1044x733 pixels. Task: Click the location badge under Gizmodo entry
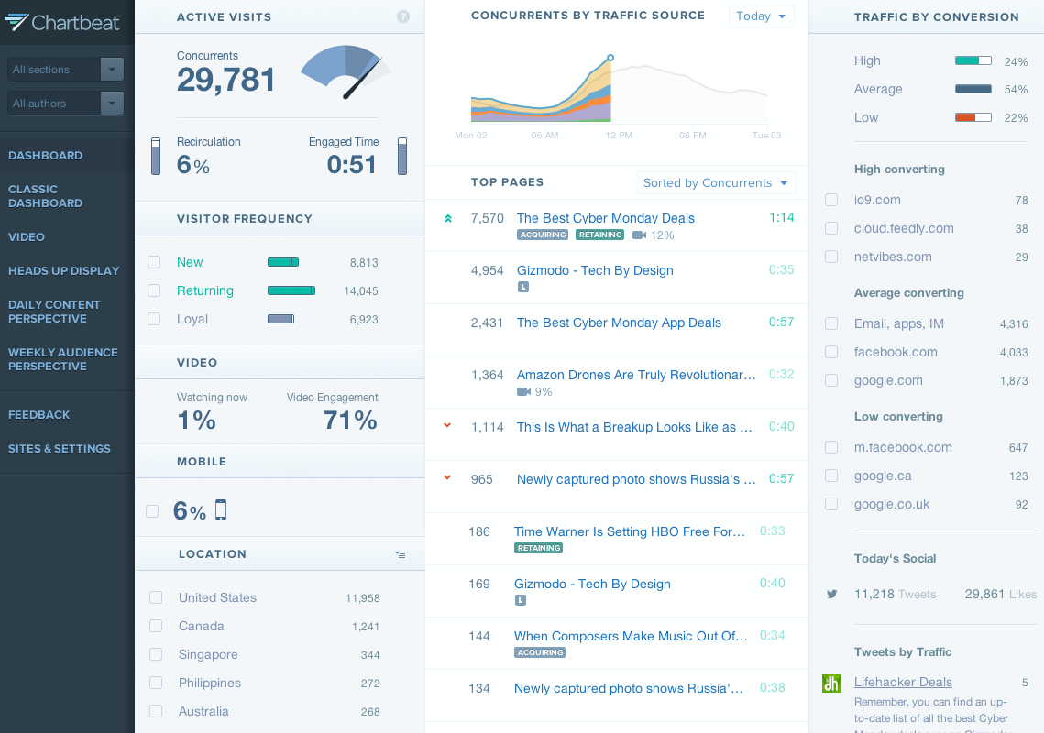522,287
